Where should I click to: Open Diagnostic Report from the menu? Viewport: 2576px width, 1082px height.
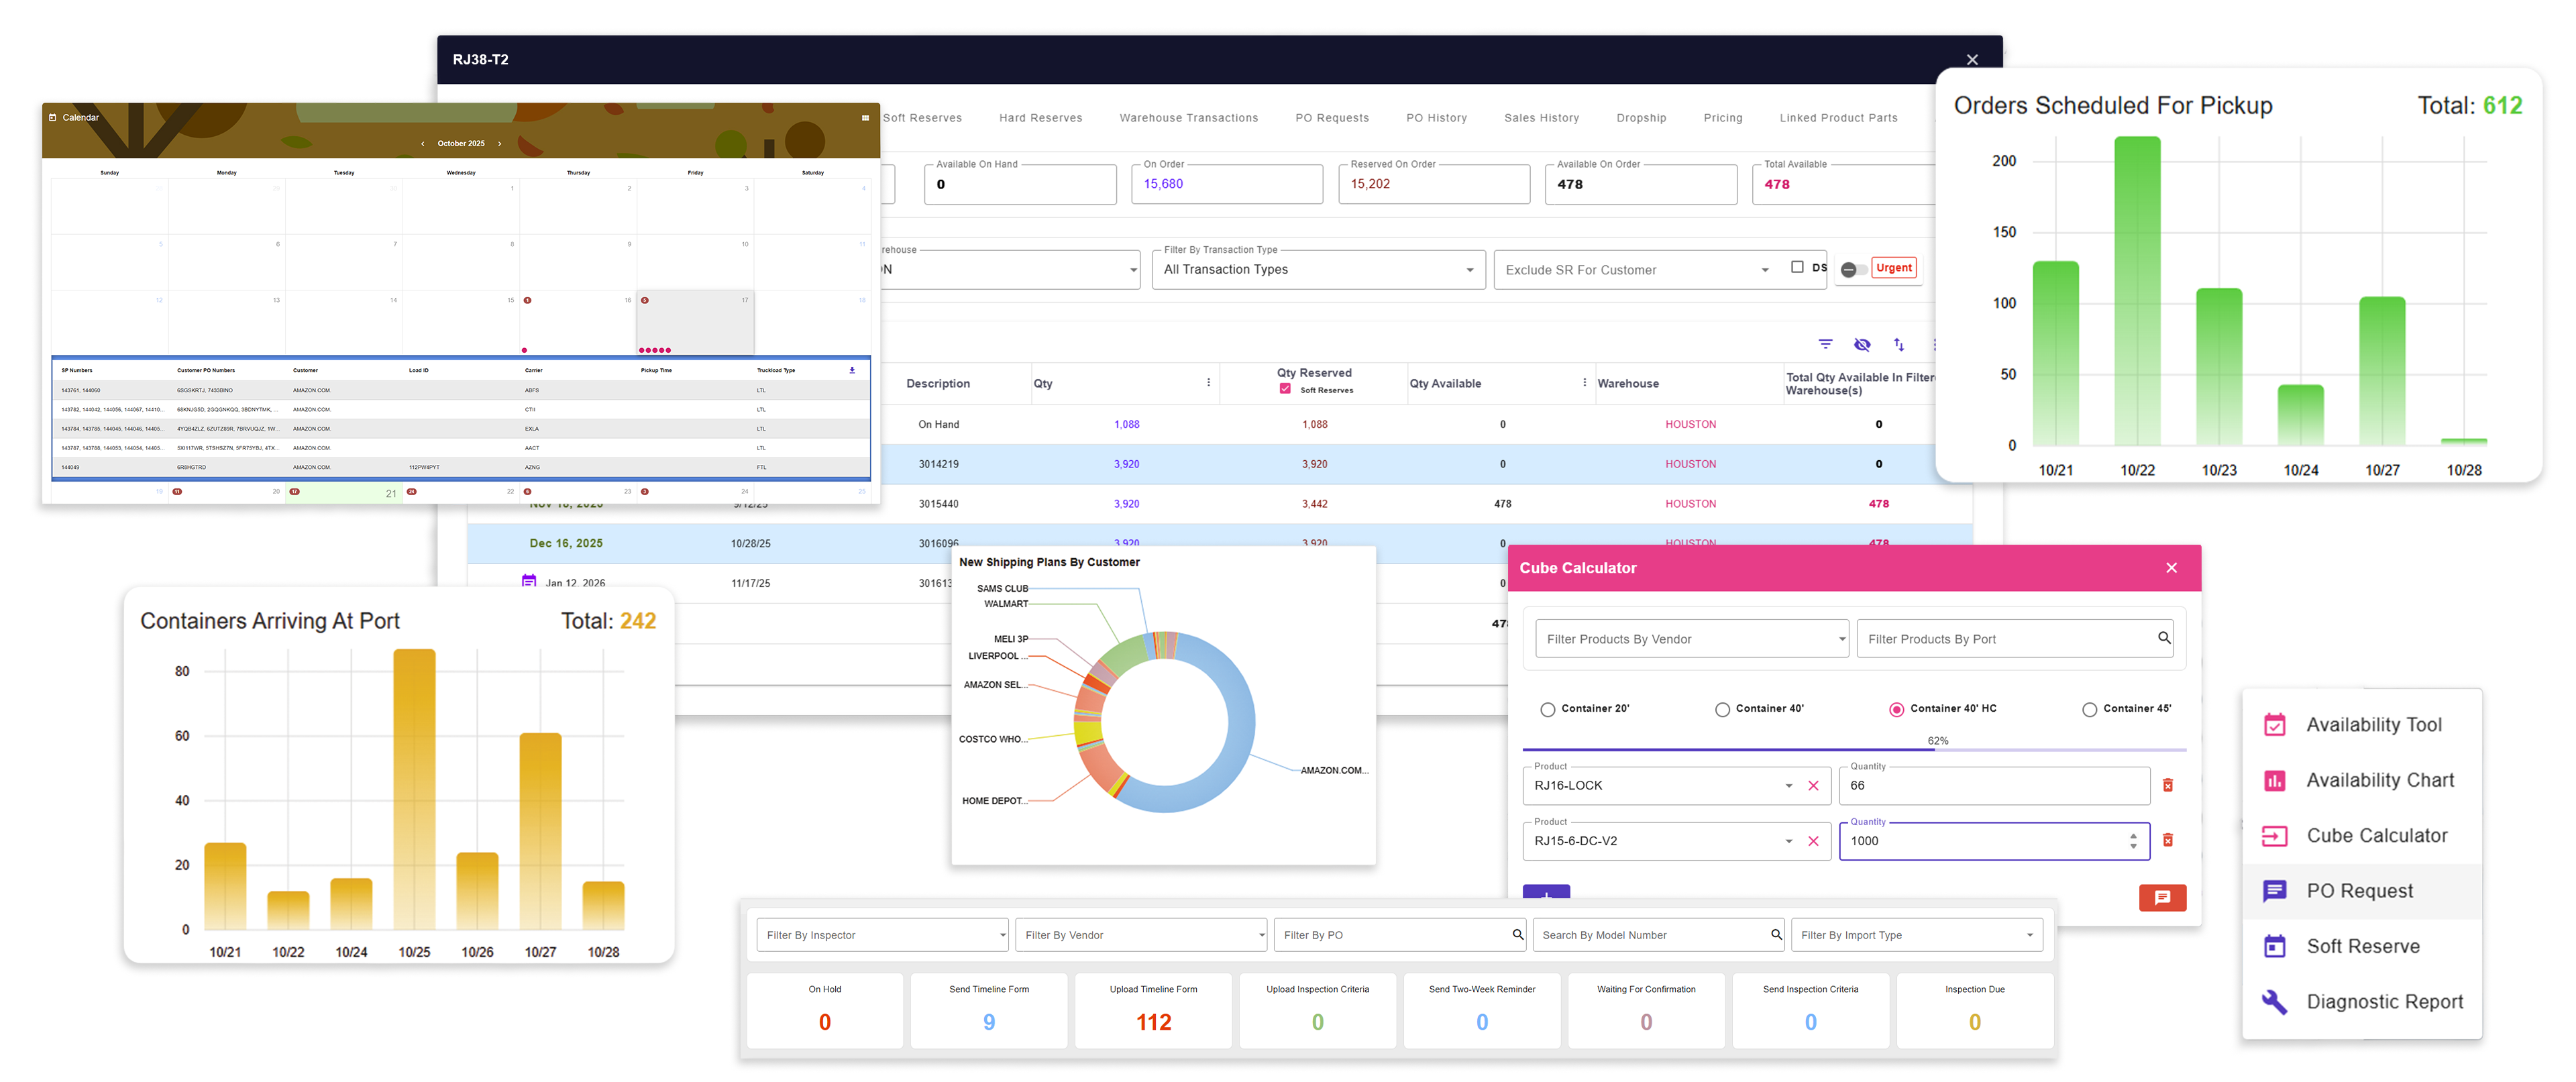pos(2384,1001)
